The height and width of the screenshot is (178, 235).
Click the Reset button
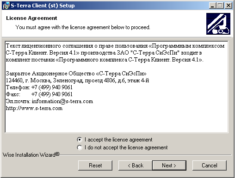tap(95, 166)
